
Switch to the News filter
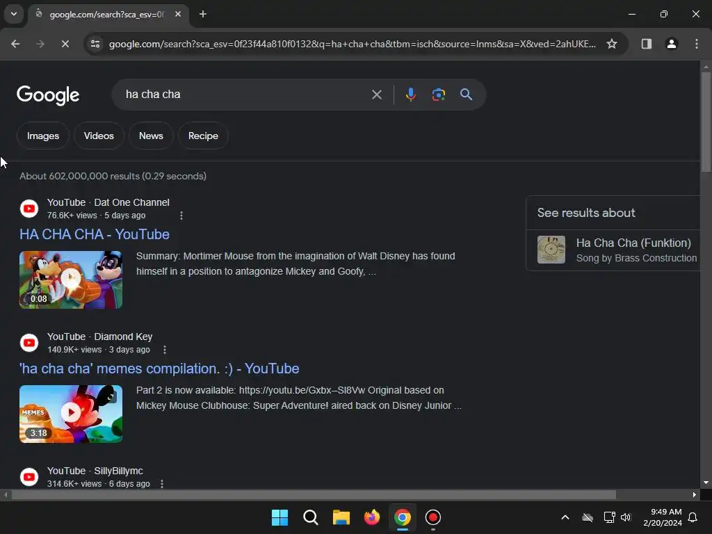coord(151,136)
